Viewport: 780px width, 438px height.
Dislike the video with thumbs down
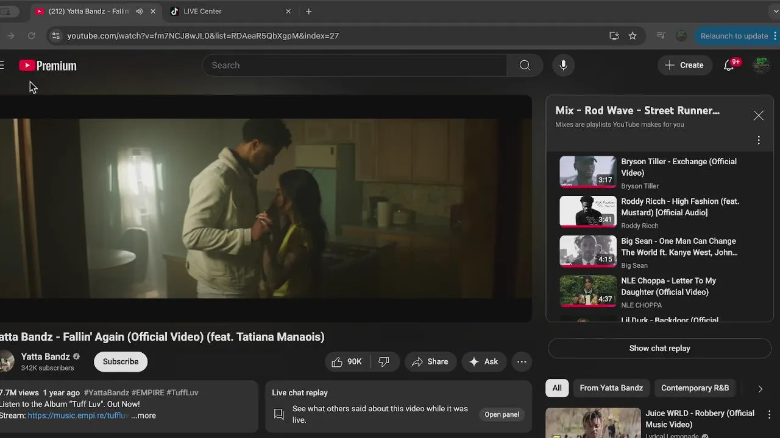384,361
